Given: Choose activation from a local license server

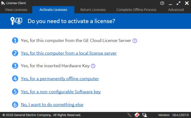Looking at the screenshot, I should (x=69, y=53).
